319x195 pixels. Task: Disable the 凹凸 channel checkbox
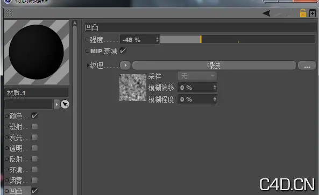click(x=34, y=191)
